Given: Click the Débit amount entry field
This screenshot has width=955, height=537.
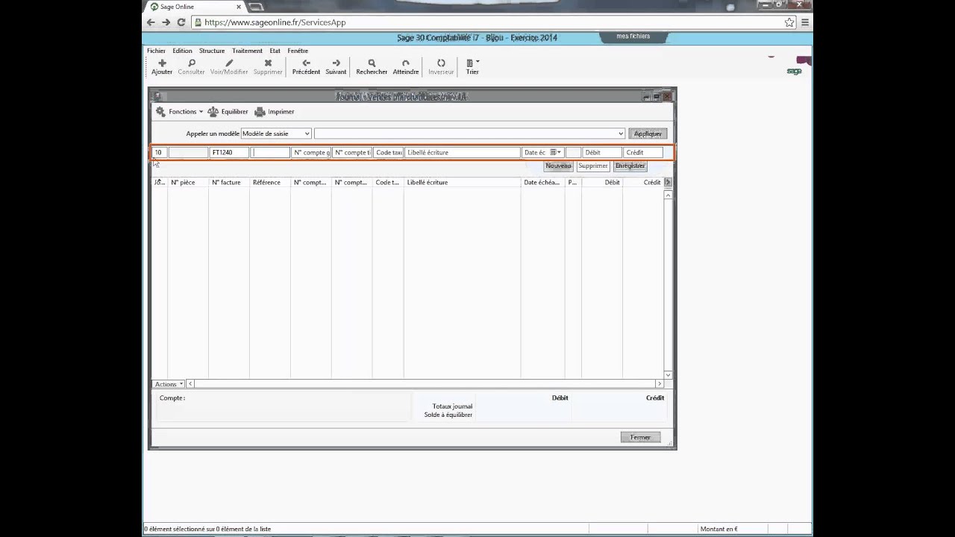Looking at the screenshot, I should 601,152.
